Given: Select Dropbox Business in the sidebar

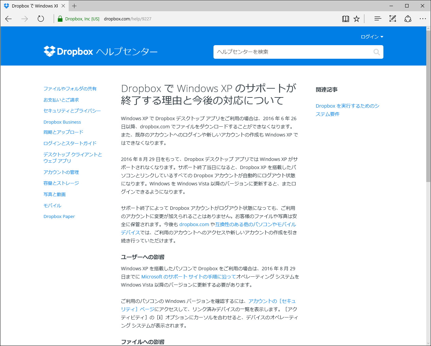Looking at the screenshot, I should click(x=62, y=122).
